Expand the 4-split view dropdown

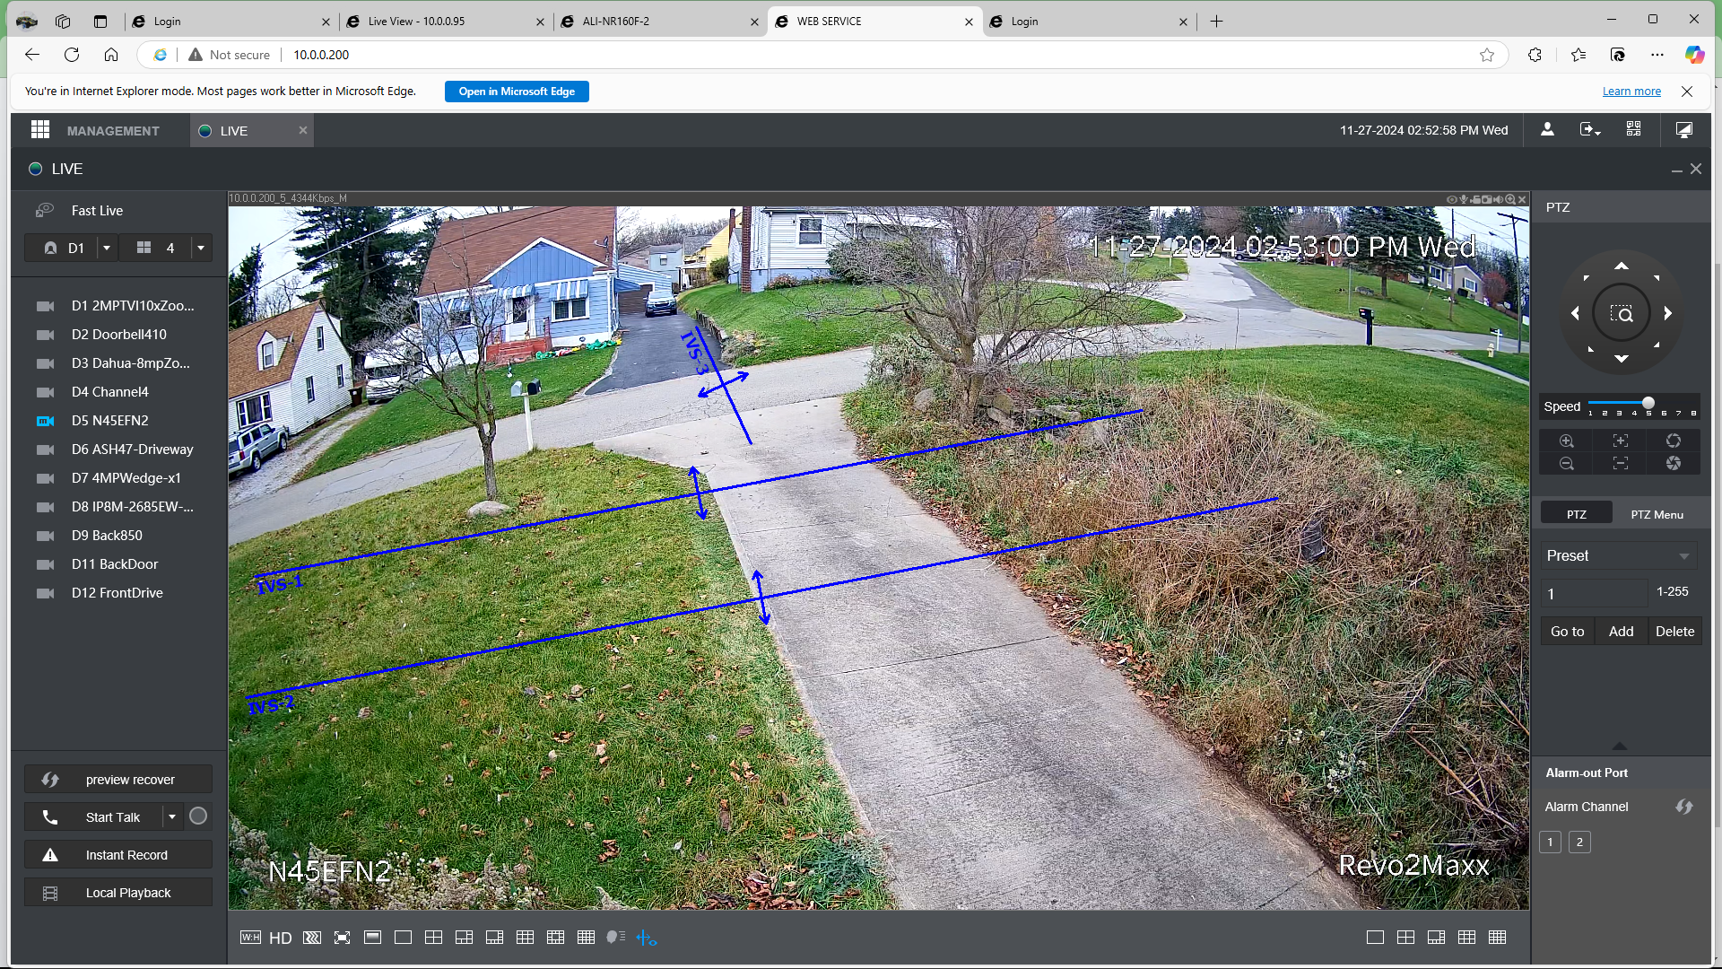[x=201, y=249]
